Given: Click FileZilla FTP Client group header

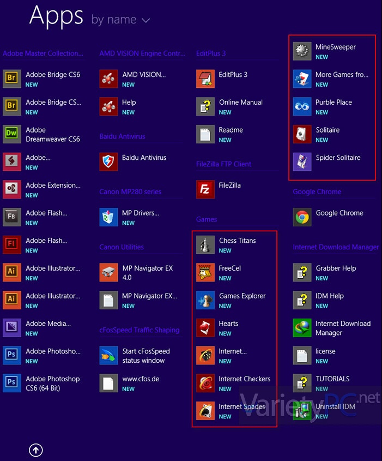Looking at the screenshot, I should pos(223,164).
